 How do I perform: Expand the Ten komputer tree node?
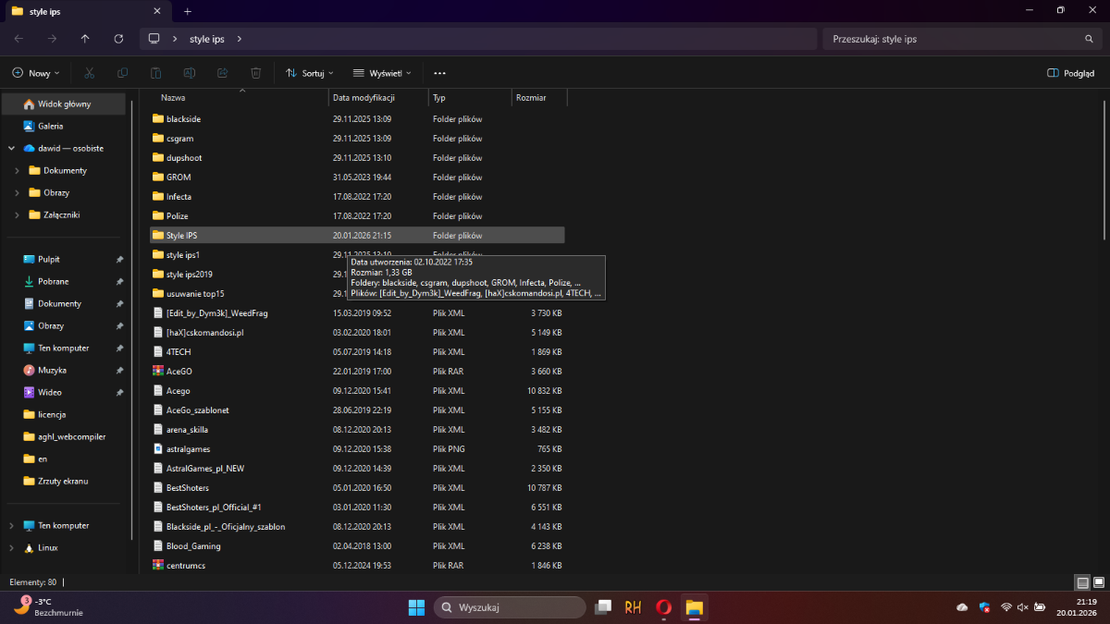point(11,525)
